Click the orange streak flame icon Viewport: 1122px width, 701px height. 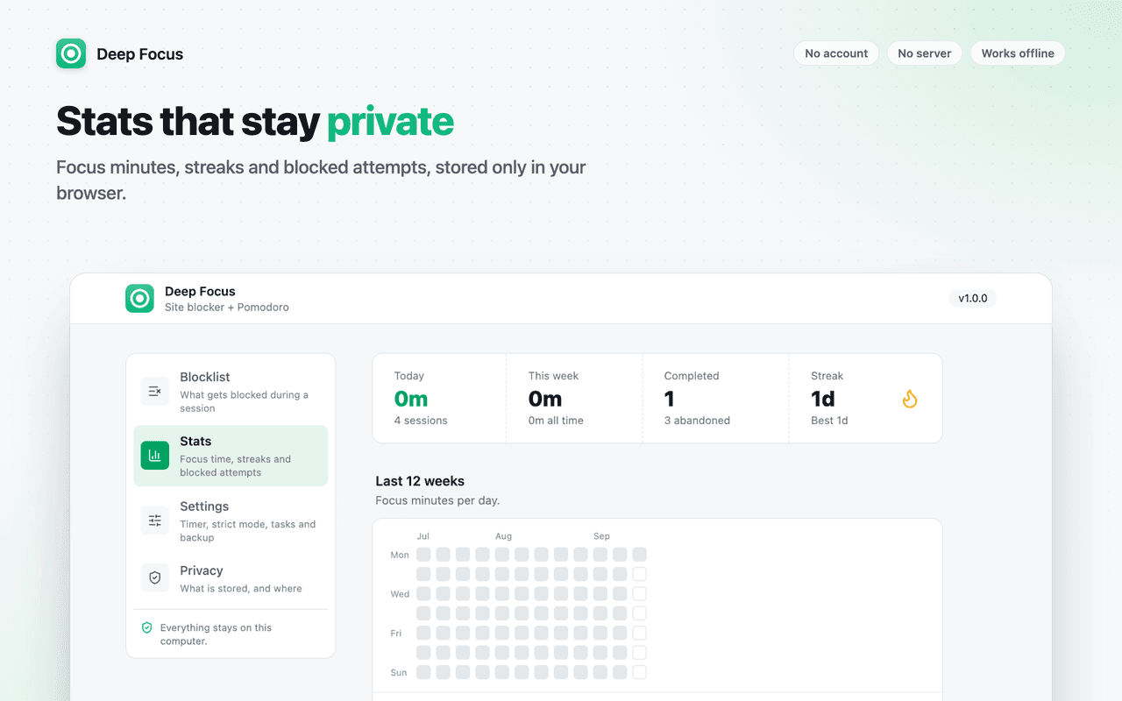[910, 400]
